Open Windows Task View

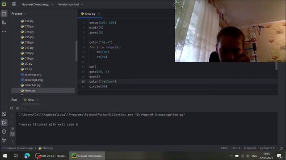pyautogui.click(x=16, y=156)
